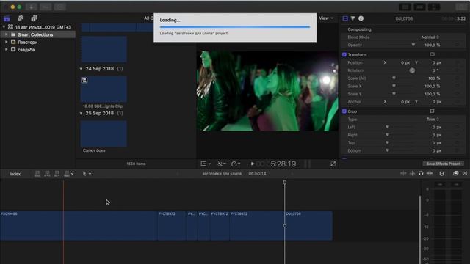
Task: Expand the свадьба event
Action: click(7, 50)
